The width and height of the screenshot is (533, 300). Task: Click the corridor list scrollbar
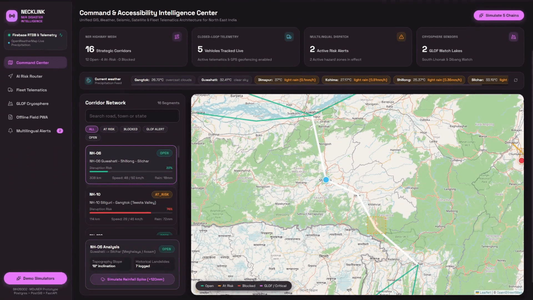pos(178,152)
